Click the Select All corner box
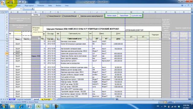 [x=7, y=12]
